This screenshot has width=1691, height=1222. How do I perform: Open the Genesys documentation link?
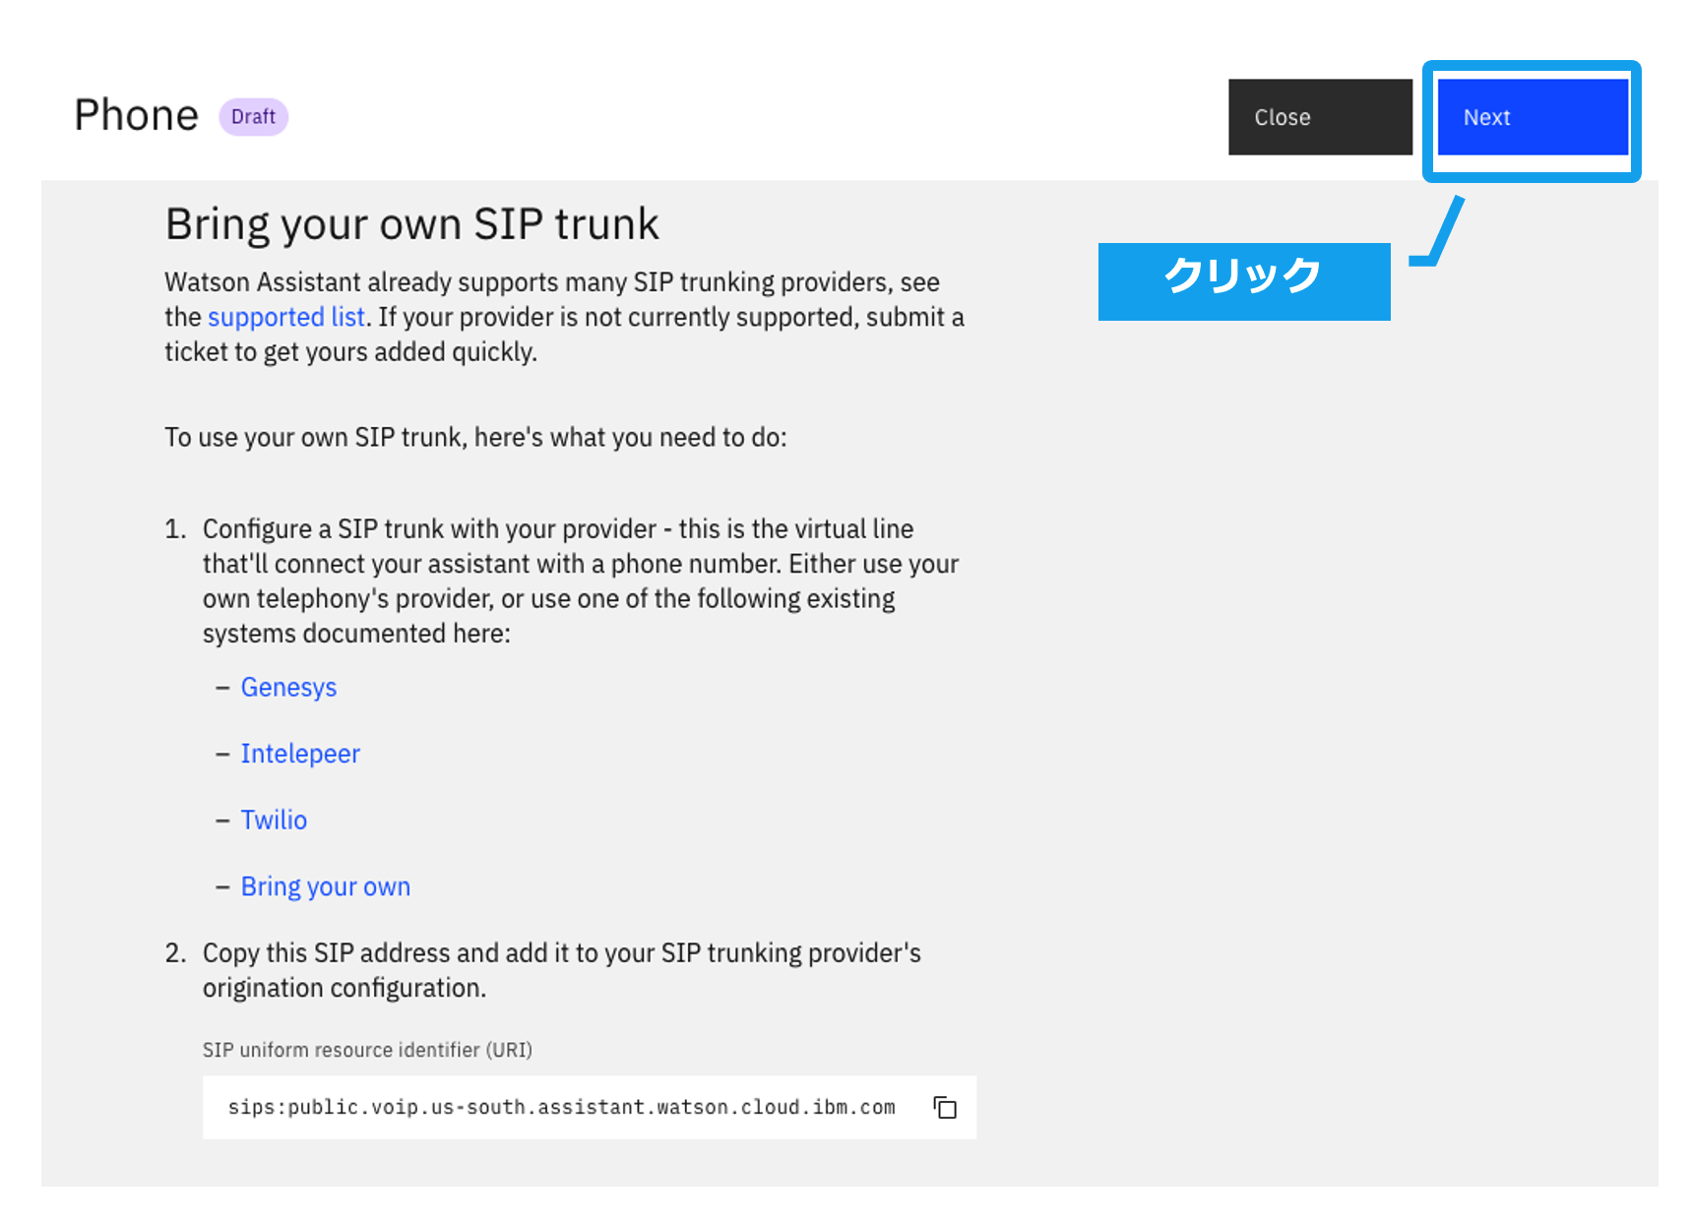pos(288,687)
